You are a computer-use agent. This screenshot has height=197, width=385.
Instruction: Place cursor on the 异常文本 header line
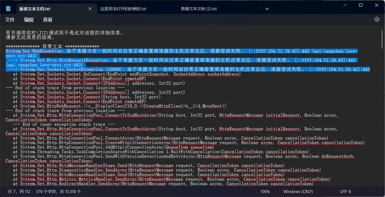click(x=52, y=46)
